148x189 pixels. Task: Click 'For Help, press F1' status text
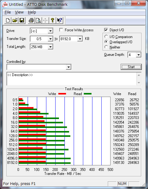point(19,184)
